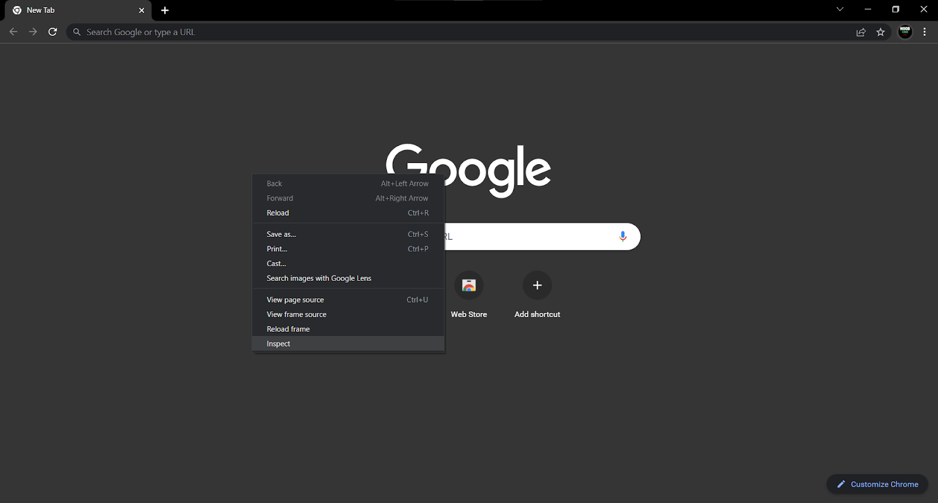Restore down the Chrome window

(895, 9)
